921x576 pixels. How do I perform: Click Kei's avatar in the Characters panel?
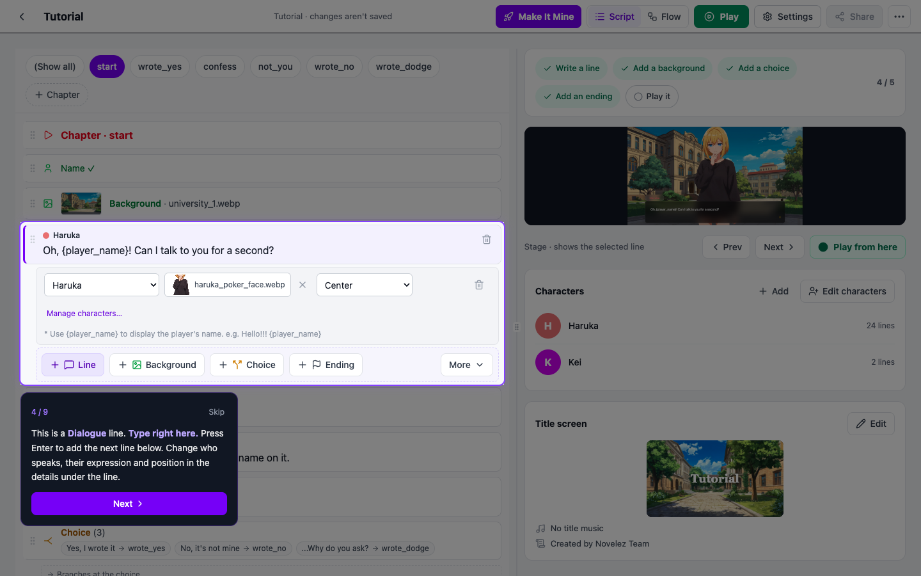click(x=548, y=362)
